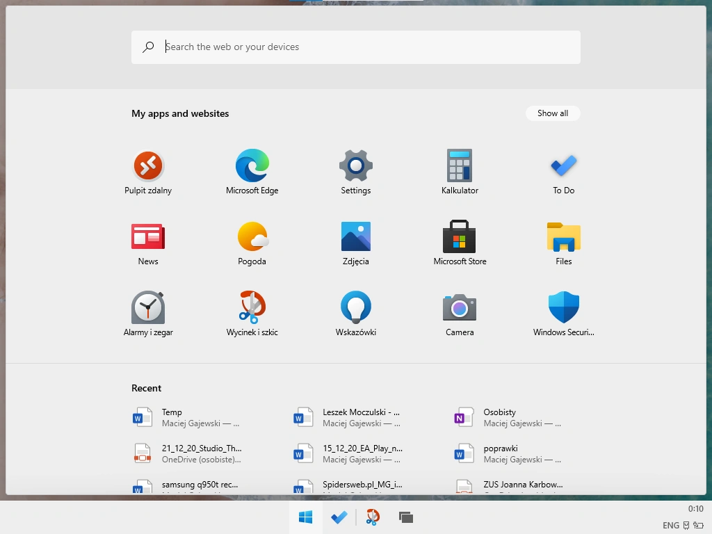Click the ENG language indicator
Screen dimensions: 712x534
[x=671, y=526]
